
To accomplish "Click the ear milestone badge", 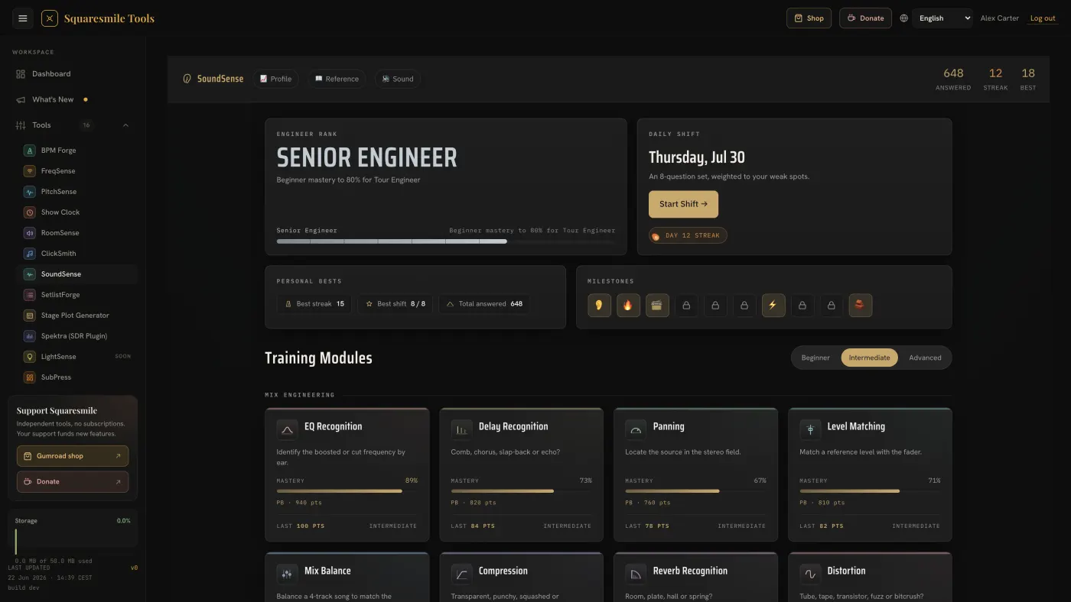I will (x=599, y=306).
